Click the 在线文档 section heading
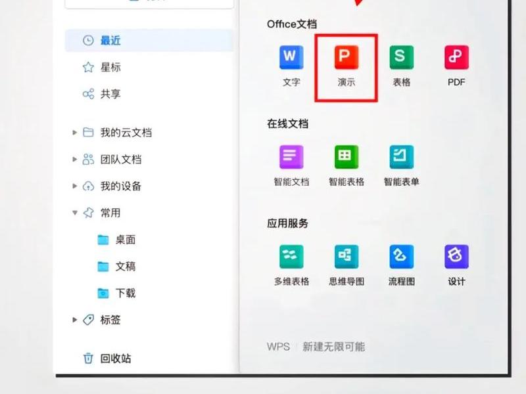This screenshot has height=394, width=526. pyautogui.click(x=287, y=123)
